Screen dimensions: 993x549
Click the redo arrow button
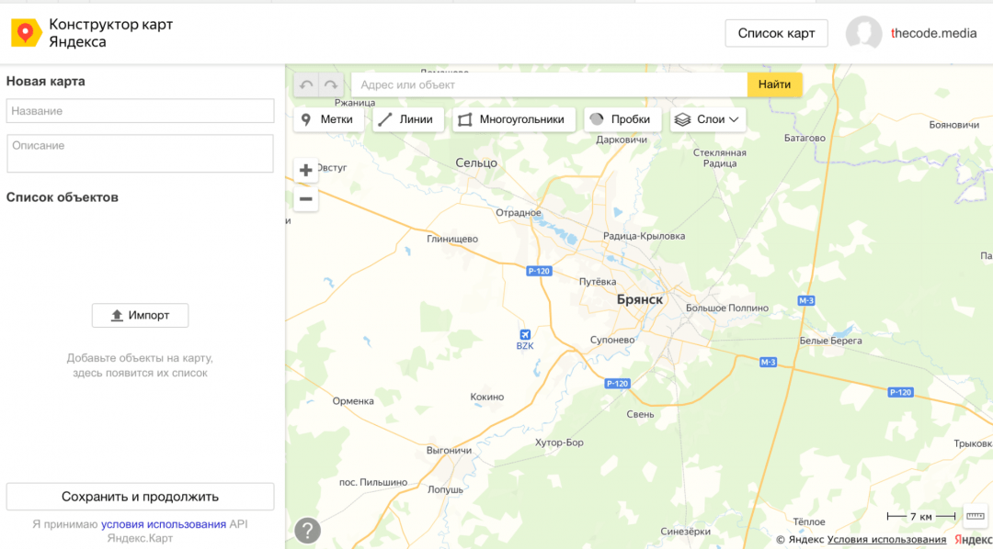(330, 84)
